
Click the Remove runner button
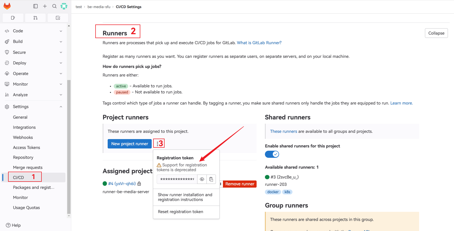(240, 184)
